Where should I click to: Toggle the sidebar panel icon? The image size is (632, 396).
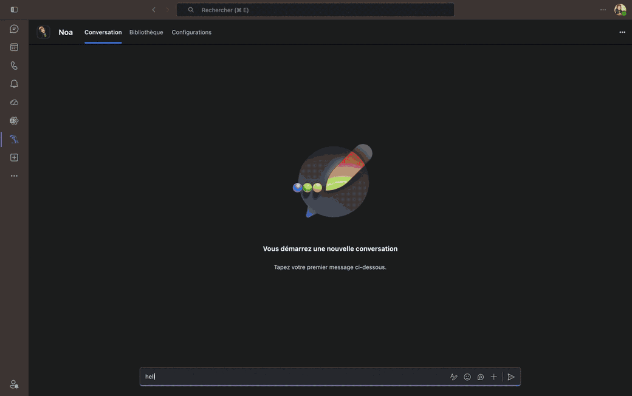(14, 10)
